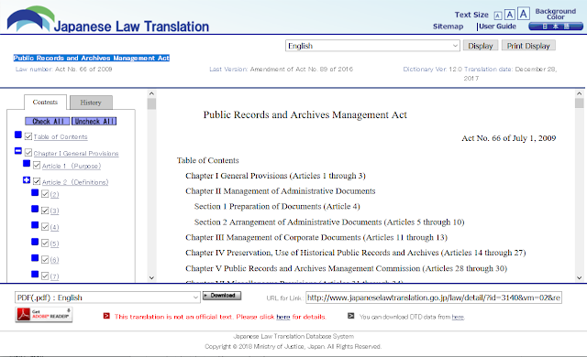Click the URL for Link field
The width and height of the screenshot is (587, 357).
tap(434, 297)
